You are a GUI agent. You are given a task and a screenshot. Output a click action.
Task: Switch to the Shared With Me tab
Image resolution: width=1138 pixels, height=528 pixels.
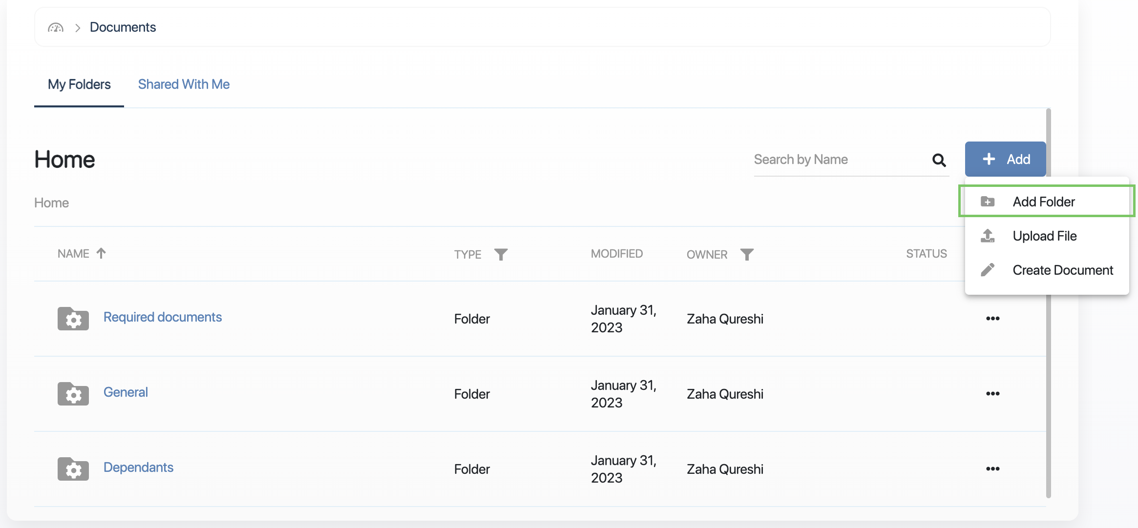coord(184,84)
